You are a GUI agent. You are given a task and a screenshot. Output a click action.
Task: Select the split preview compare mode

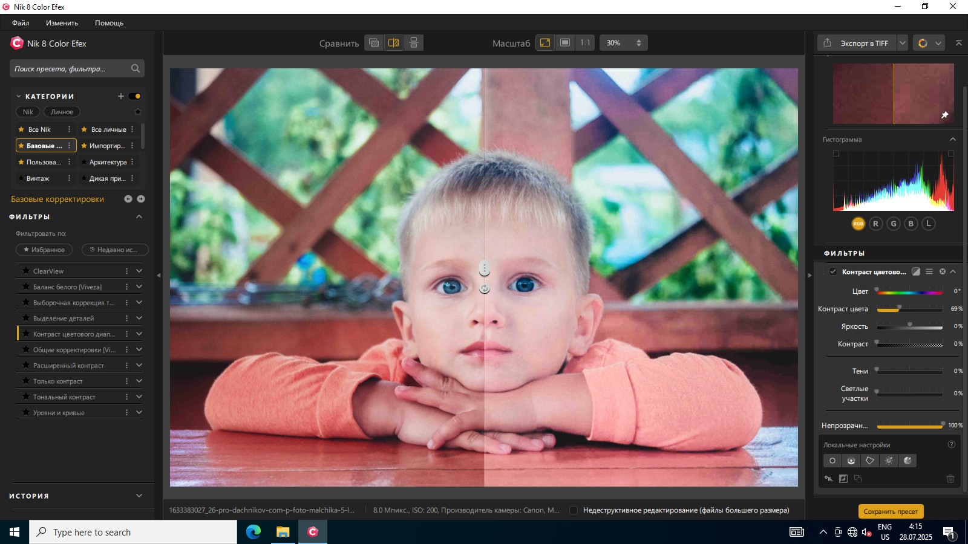pos(394,43)
